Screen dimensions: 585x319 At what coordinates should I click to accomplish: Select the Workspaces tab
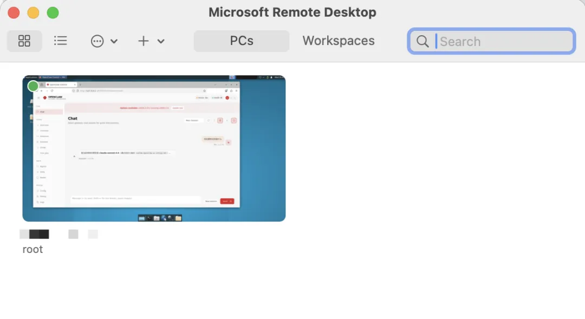[x=339, y=41]
